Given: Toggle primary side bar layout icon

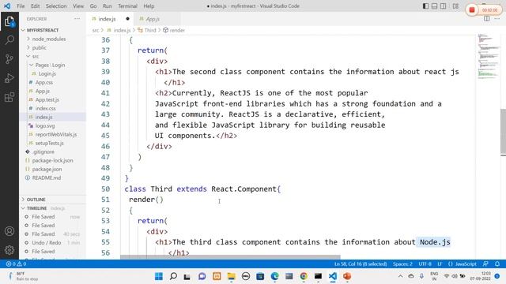Looking at the screenshot, I should click(x=425, y=6).
